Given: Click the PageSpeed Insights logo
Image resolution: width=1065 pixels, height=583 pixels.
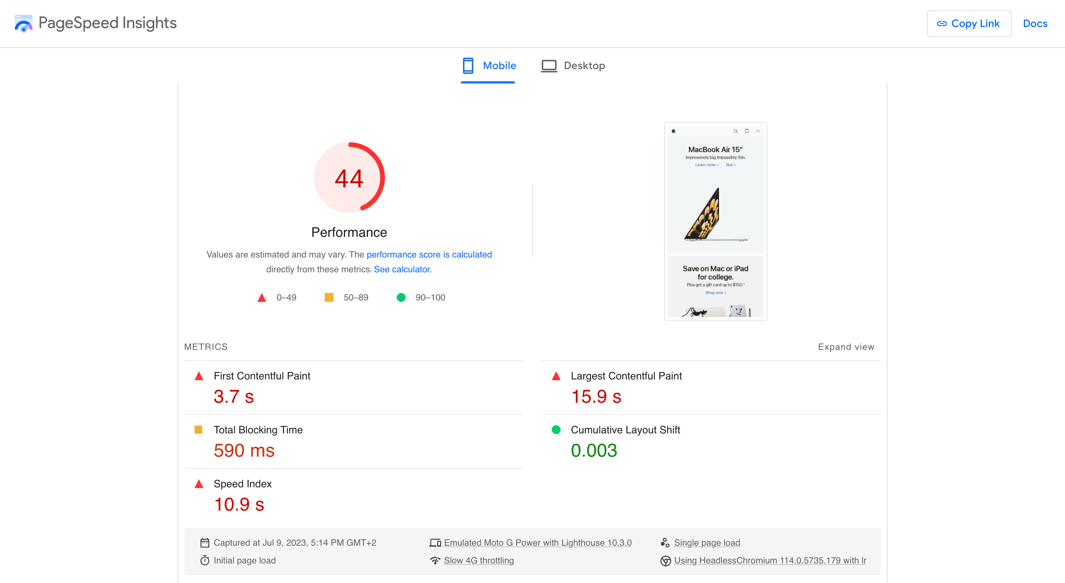Looking at the screenshot, I should [x=24, y=24].
